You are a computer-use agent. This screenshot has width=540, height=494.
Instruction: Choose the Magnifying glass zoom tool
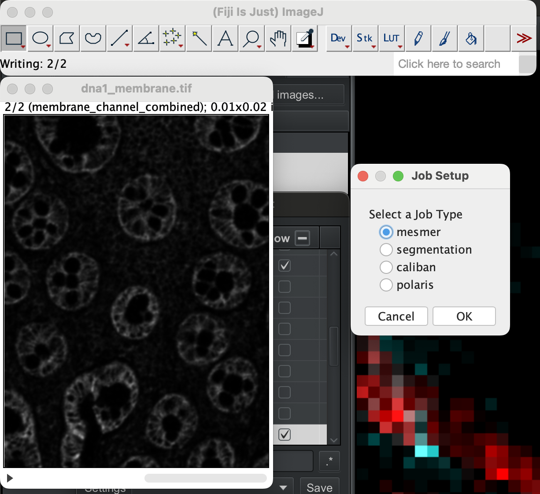(252, 39)
